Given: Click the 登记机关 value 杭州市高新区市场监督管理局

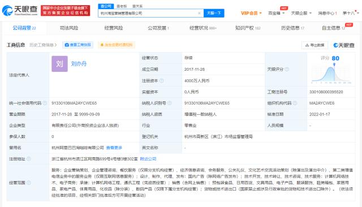Looking at the screenshot, I should click(x=218, y=137).
